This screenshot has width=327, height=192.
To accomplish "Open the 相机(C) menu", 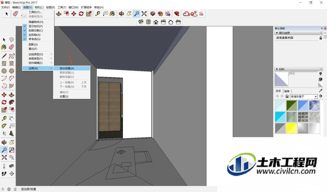I will point(39,7).
